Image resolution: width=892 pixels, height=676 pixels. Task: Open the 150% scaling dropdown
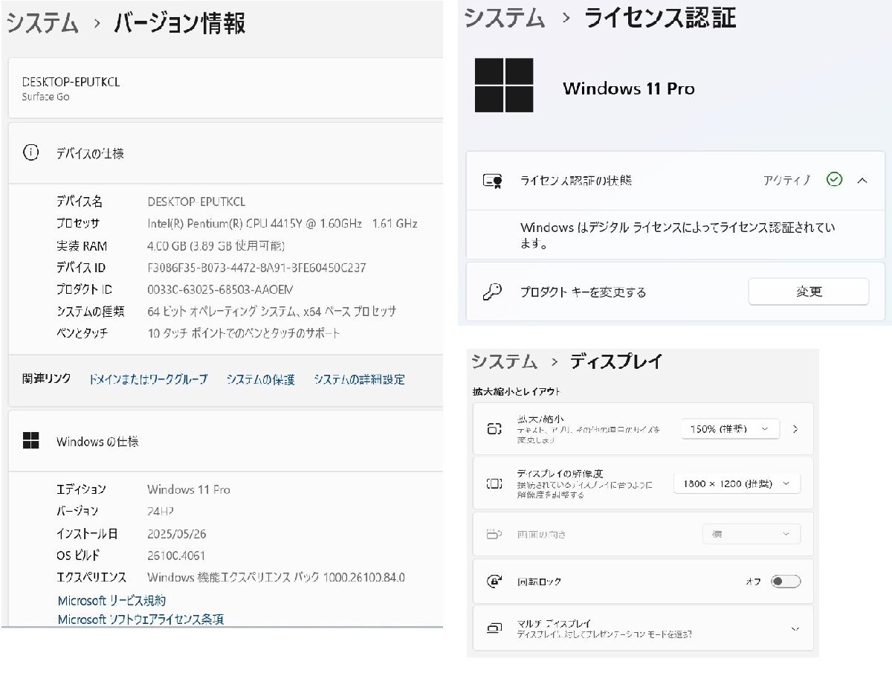pyautogui.click(x=729, y=428)
